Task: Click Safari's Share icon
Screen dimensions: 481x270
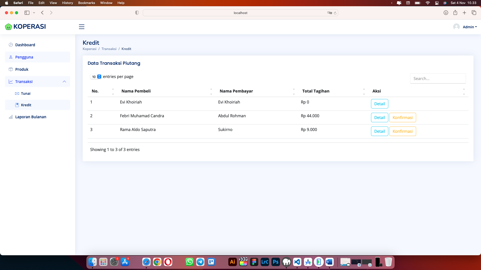Action: pos(455,13)
